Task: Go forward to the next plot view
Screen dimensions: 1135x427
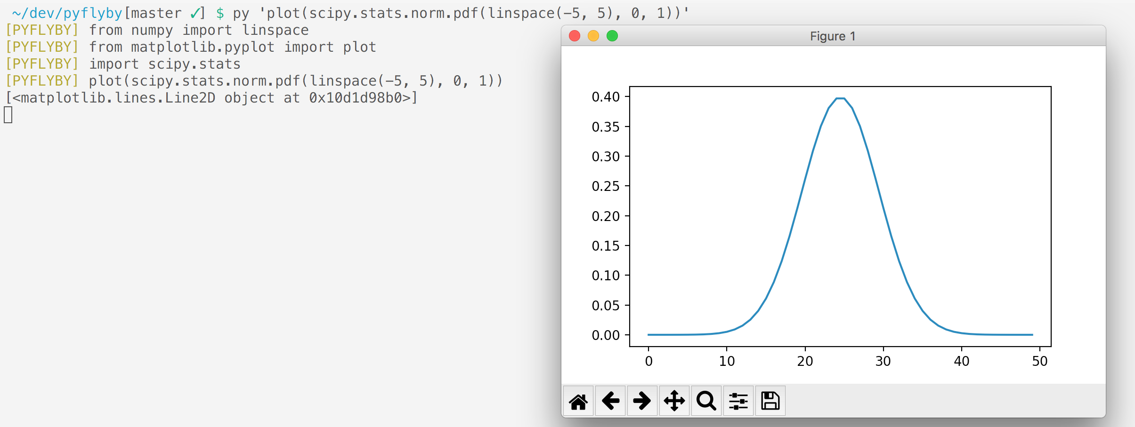Action: [x=643, y=400]
